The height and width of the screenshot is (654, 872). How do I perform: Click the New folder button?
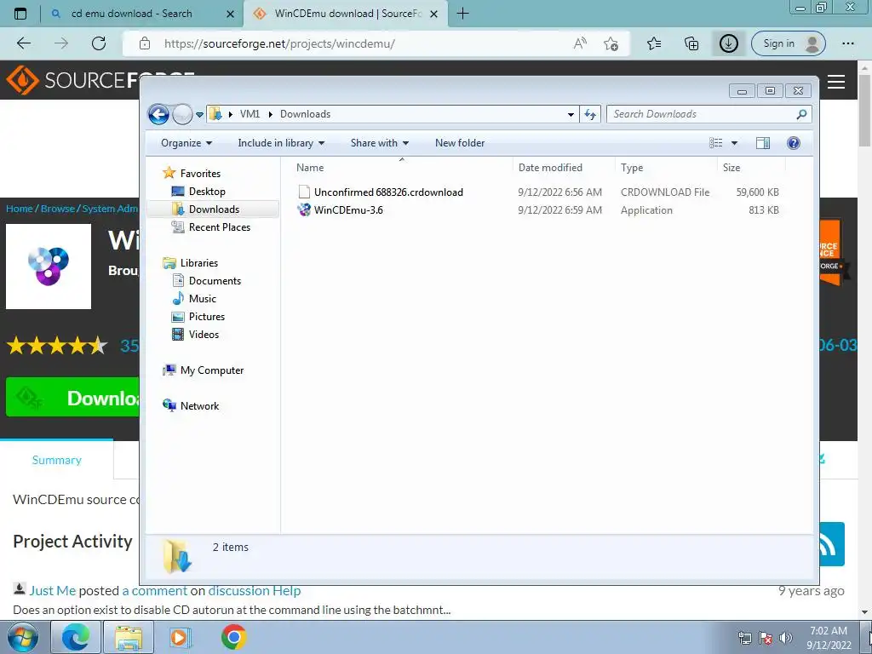pos(460,143)
